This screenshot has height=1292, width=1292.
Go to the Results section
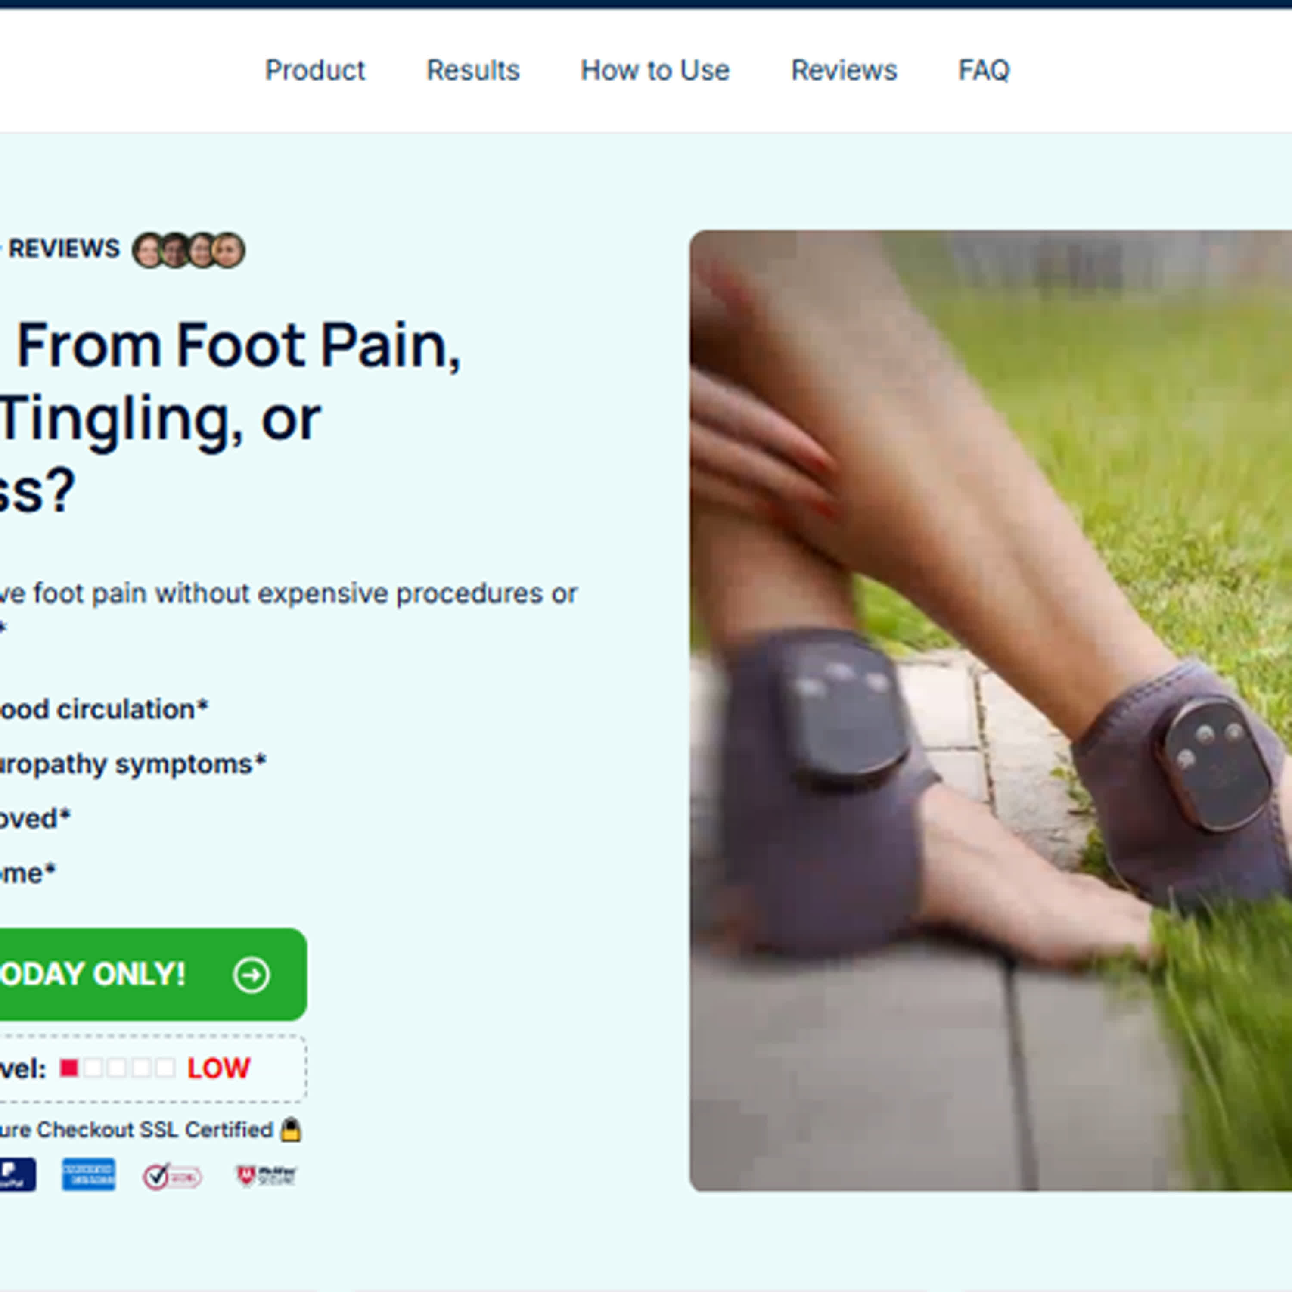click(473, 70)
